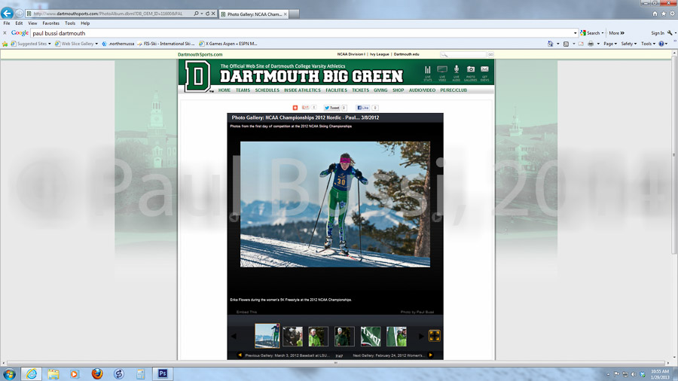Click the INSIDE ATHLETICS navigation link
The width and height of the screenshot is (678, 381).
pos(302,90)
